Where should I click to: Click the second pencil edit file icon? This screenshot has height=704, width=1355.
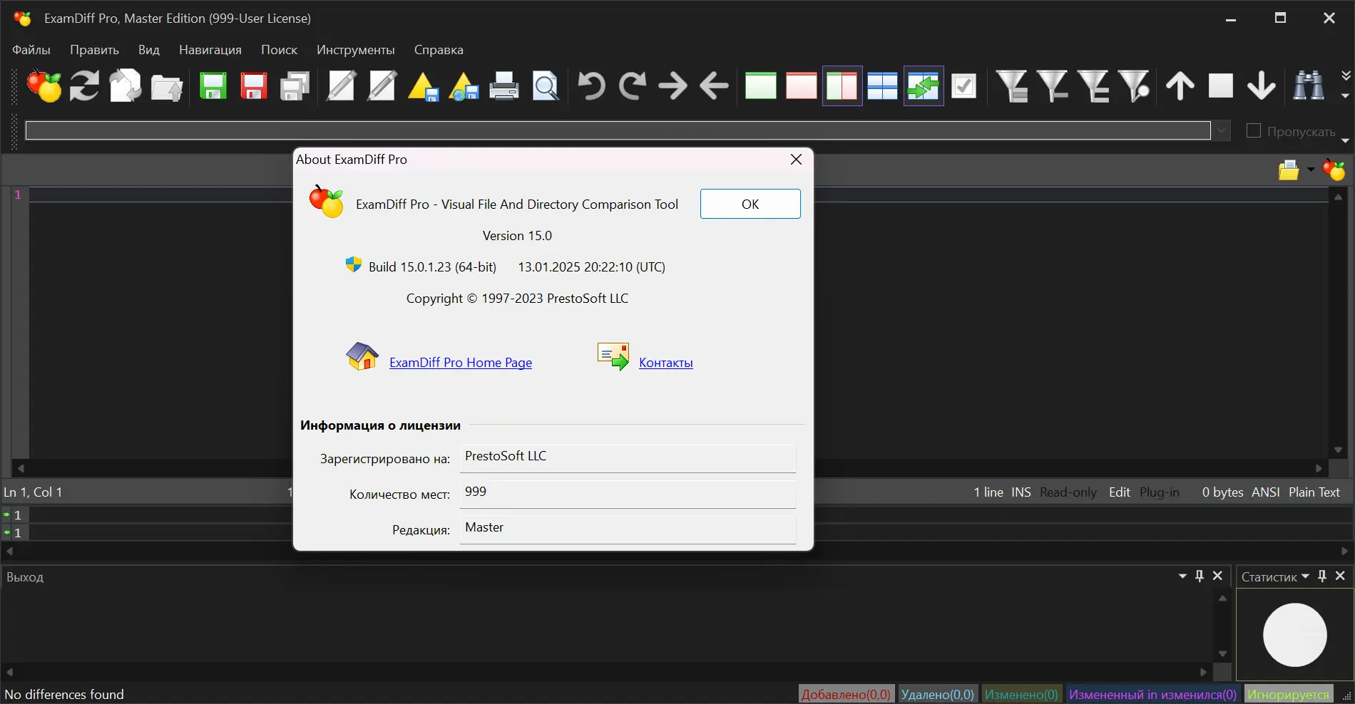382,86
